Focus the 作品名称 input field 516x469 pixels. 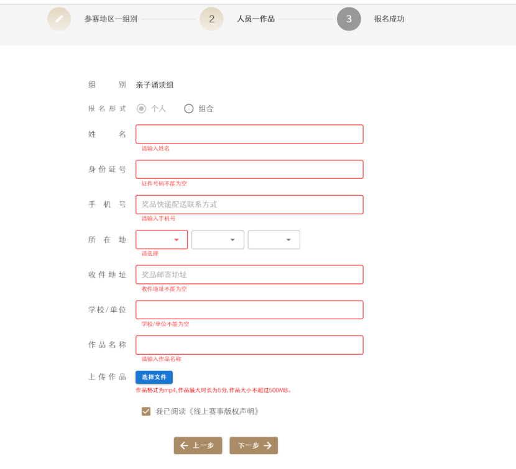click(249, 345)
